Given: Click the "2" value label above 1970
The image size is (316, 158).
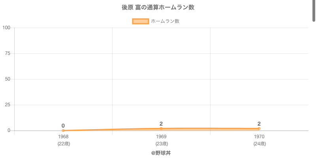Looking at the screenshot, I should pyautogui.click(x=259, y=124).
